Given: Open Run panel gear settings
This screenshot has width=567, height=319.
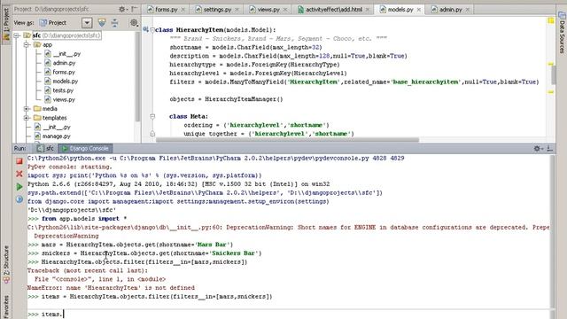Looking at the screenshot, I should pyautogui.click(x=538, y=148).
